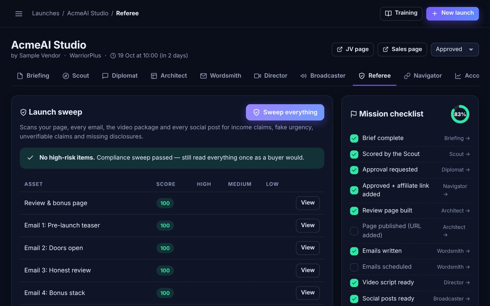Click the Mission checklist flag icon
Viewport: 490px width, 306px height.
(354, 114)
